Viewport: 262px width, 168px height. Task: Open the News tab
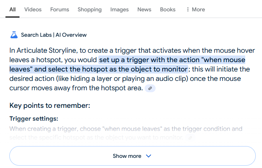144,9
